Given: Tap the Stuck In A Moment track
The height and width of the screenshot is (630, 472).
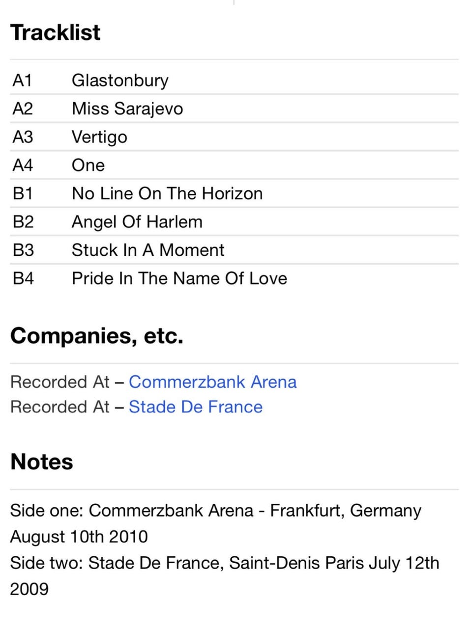Looking at the screenshot, I should pyautogui.click(x=148, y=250).
